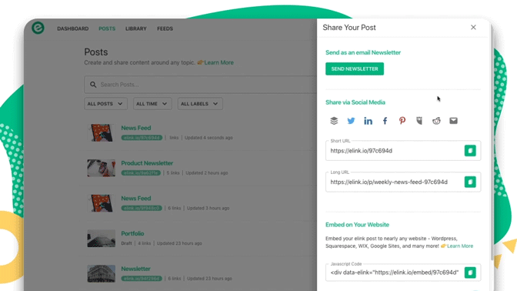
Task: Open News Feed post updated 3 hours ago
Action: pos(136,199)
